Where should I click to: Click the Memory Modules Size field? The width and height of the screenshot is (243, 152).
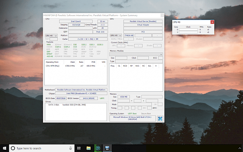pos(121,58)
